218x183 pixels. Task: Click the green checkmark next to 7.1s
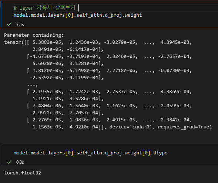[9, 24]
